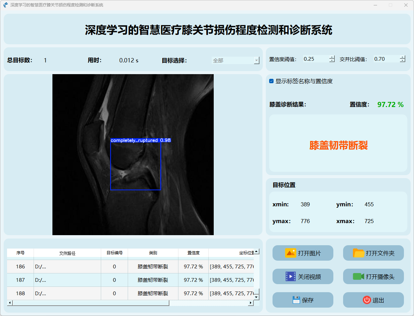Screen dimensions: 414x316
Task: Click the film icon on the Close Video button
Action: (x=290, y=276)
